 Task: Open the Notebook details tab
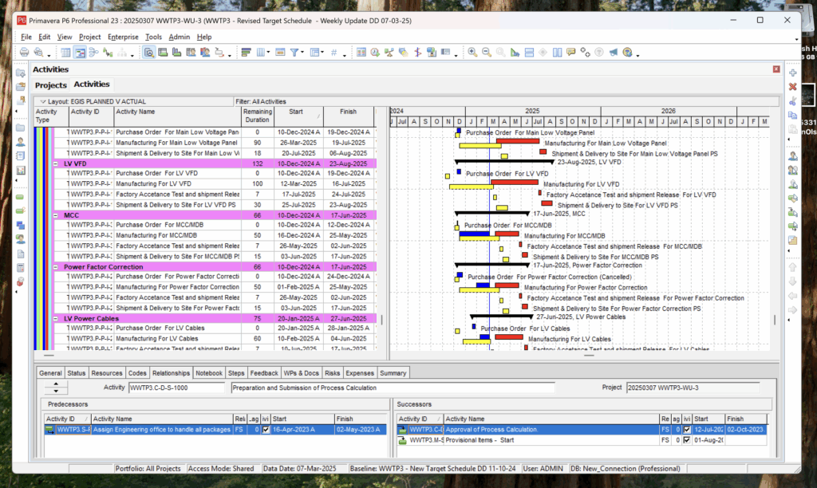pos(209,373)
